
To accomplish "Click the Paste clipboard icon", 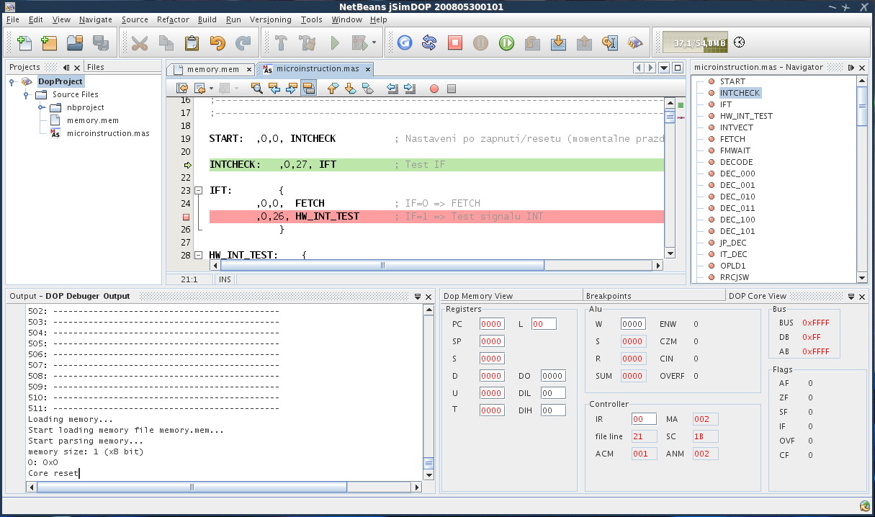I will tap(192, 43).
